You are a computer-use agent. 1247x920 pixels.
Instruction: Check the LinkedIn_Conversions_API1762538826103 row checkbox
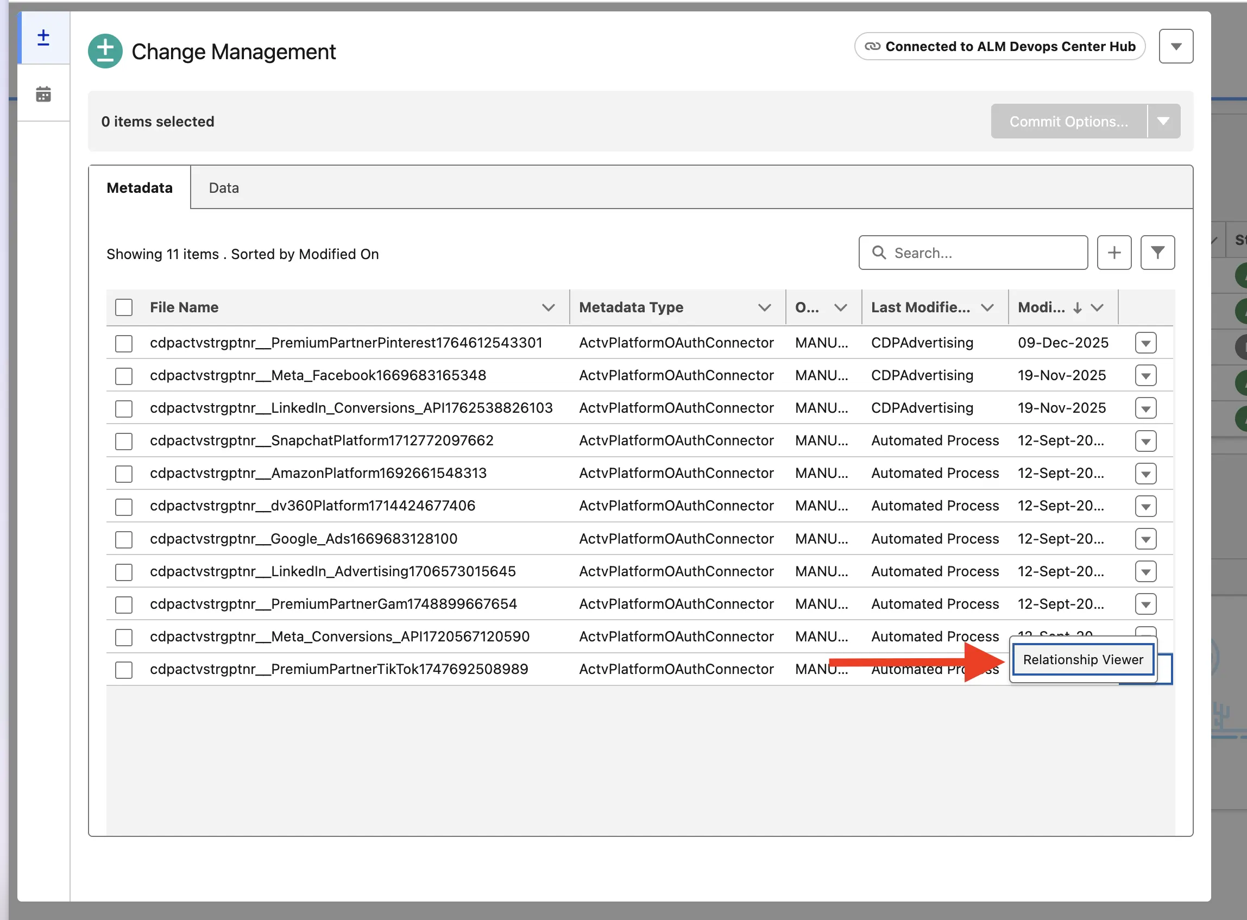(124, 408)
